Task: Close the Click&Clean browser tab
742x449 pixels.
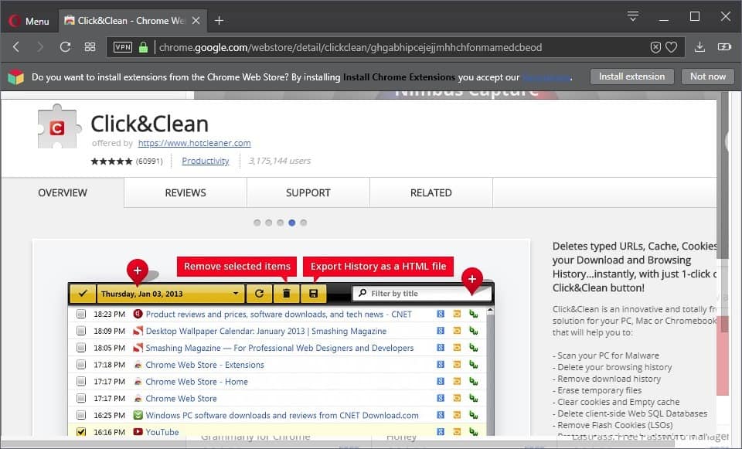Action: coord(196,20)
